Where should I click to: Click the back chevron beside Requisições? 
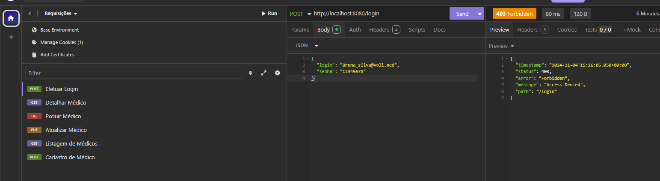pos(30,14)
